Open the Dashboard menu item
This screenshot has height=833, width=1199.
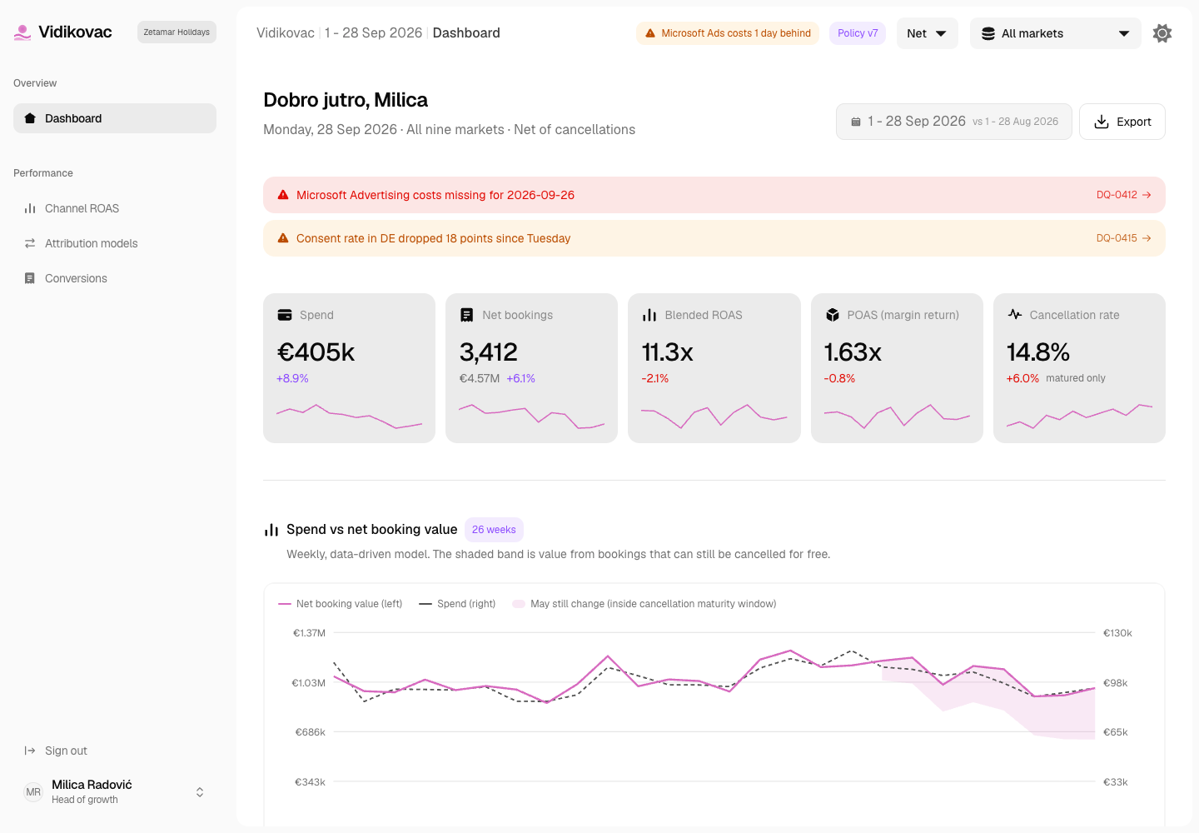[115, 118]
